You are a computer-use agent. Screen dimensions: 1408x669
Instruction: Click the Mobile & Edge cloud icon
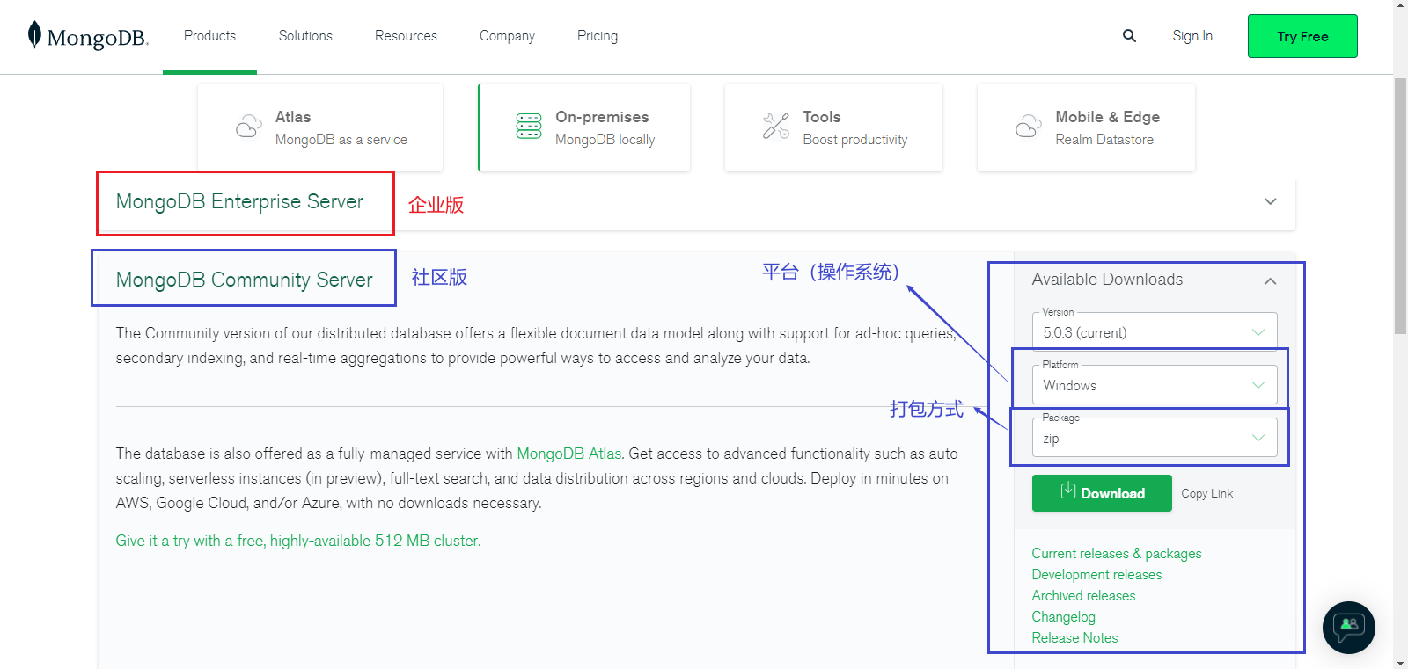click(x=1029, y=127)
